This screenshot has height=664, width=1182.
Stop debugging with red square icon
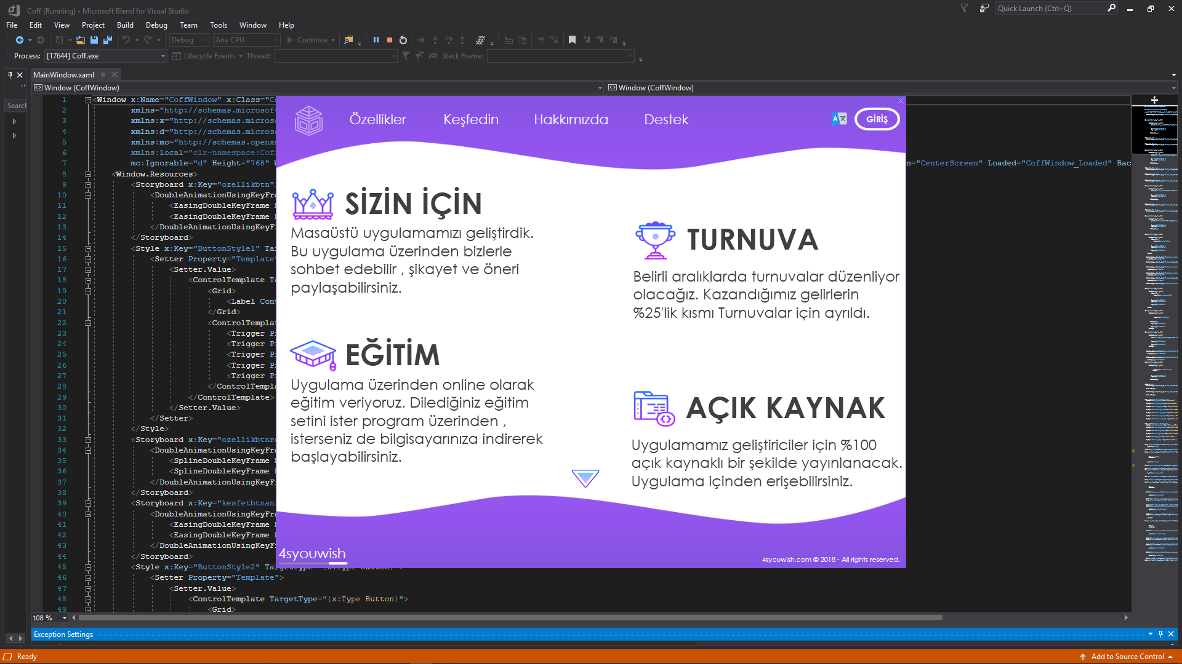(390, 40)
